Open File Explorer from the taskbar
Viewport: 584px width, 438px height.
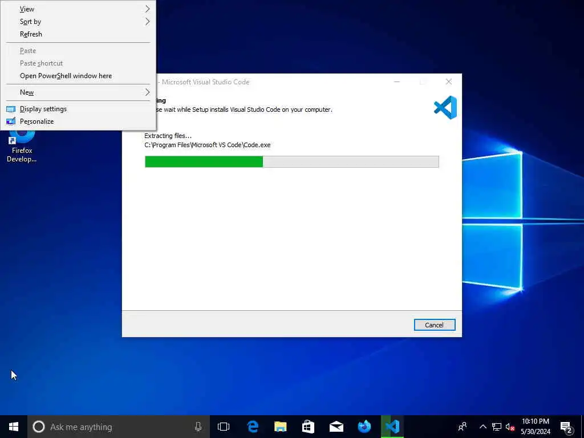point(281,427)
